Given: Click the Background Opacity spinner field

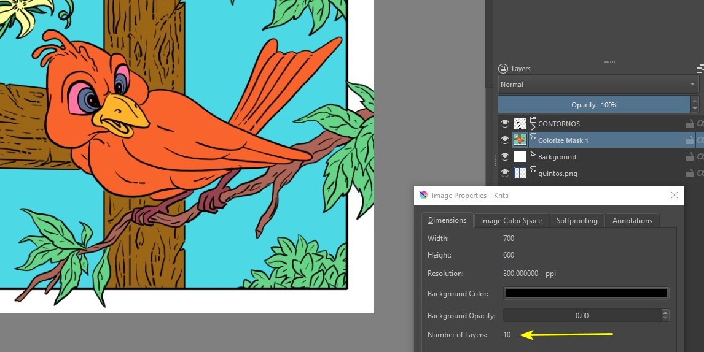Looking at the screenshot, I should tap(581, 316).
